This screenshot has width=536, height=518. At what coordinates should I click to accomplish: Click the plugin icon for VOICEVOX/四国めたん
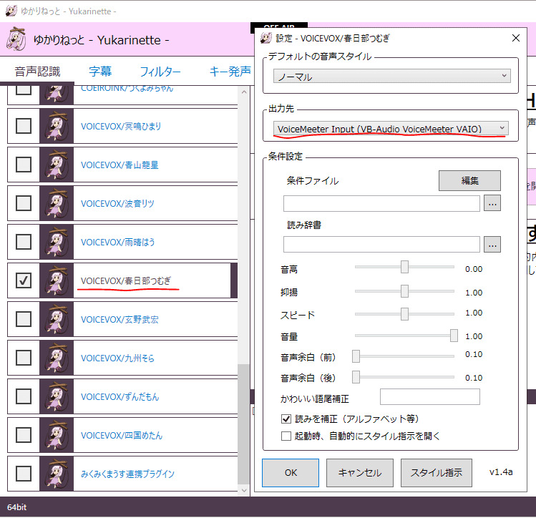click(x=57, y=435)
